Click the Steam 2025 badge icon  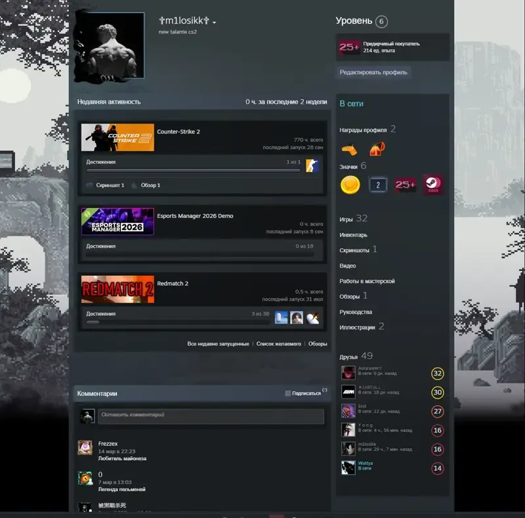tap(433, 184)
